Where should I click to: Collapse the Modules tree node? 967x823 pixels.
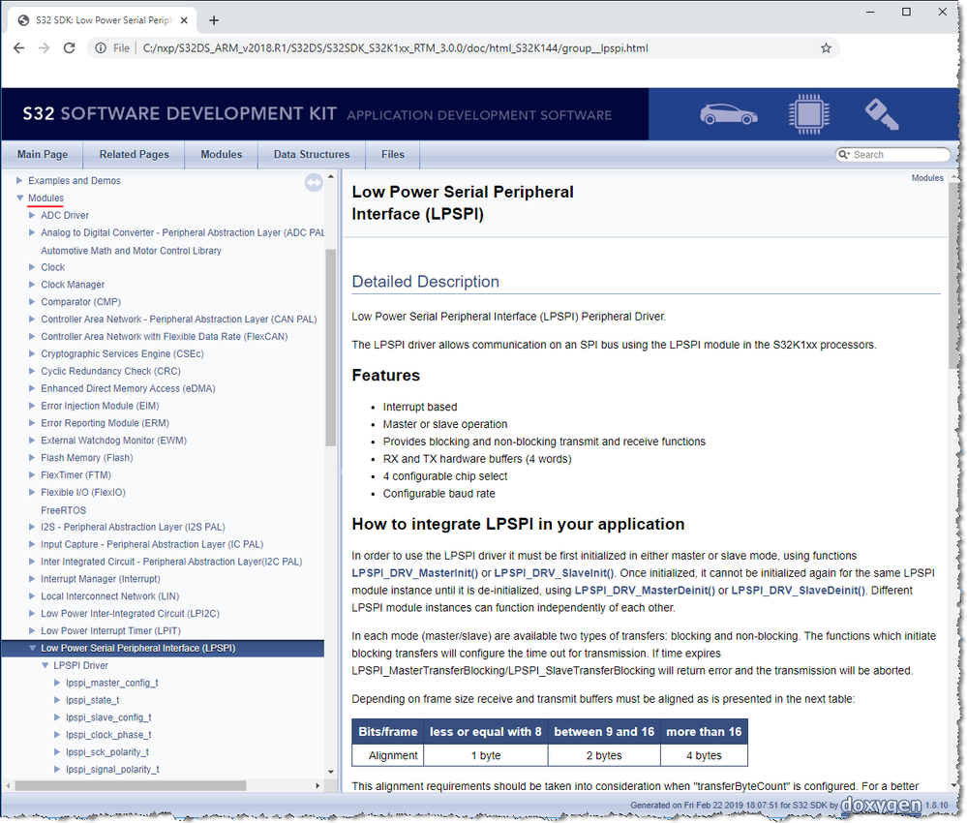coord(19,198)
